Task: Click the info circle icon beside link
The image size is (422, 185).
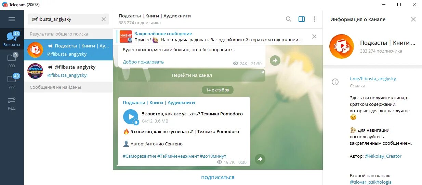Action: click(x=335, y=82)
